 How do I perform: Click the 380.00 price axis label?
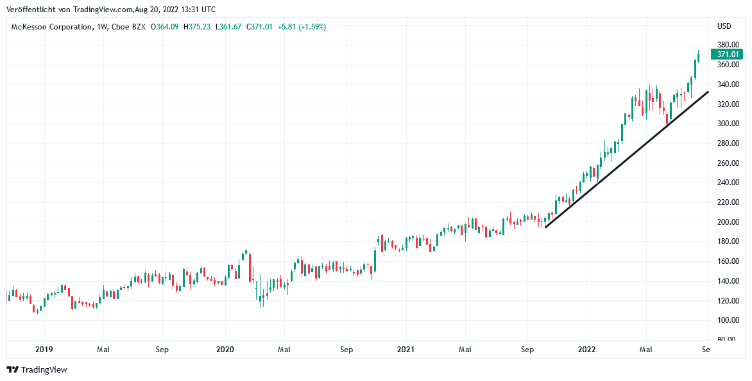tap(728, 45)
